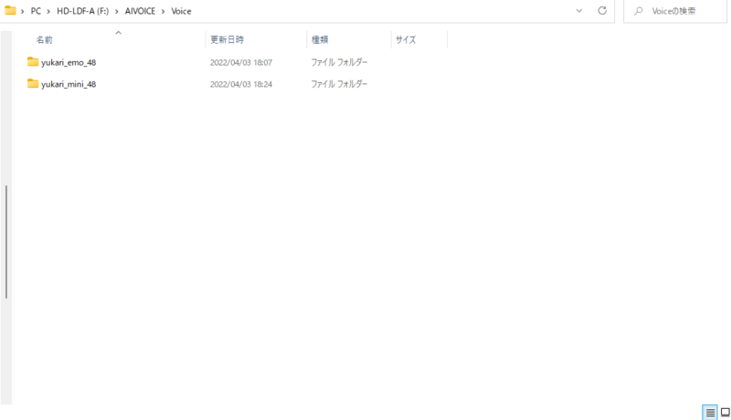Sort by 種類 column header

point(320,39)
